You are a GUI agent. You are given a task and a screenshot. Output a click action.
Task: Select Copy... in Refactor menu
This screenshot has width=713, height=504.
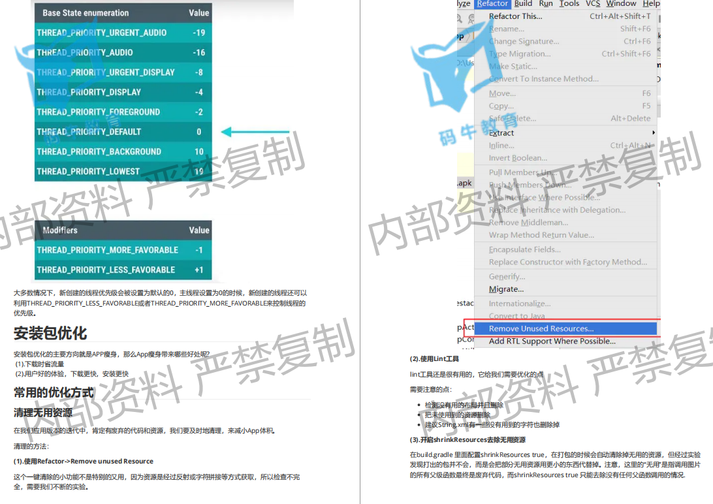tap(565, 106)
